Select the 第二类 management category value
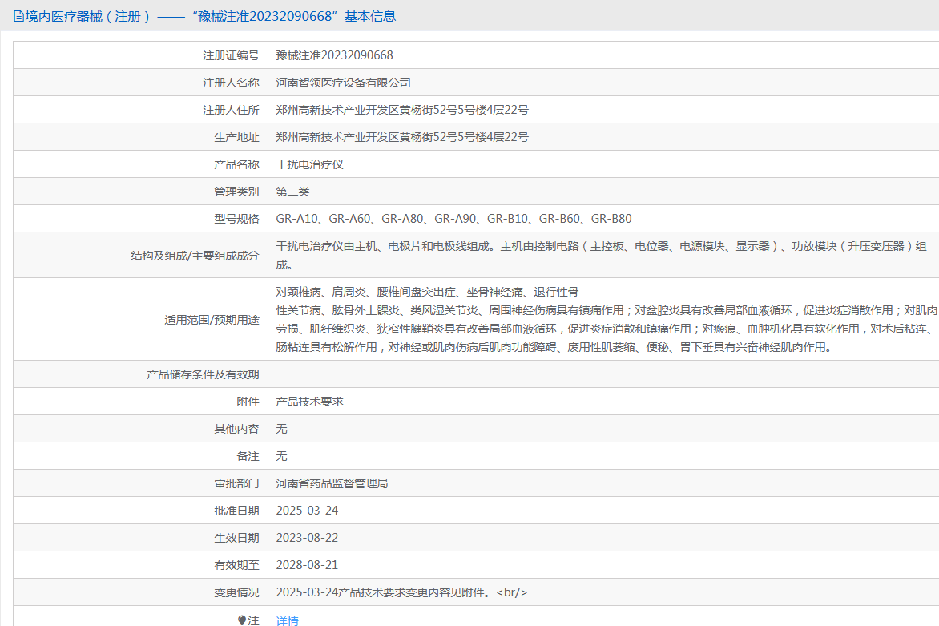939x626 pixels. [293, 192]
